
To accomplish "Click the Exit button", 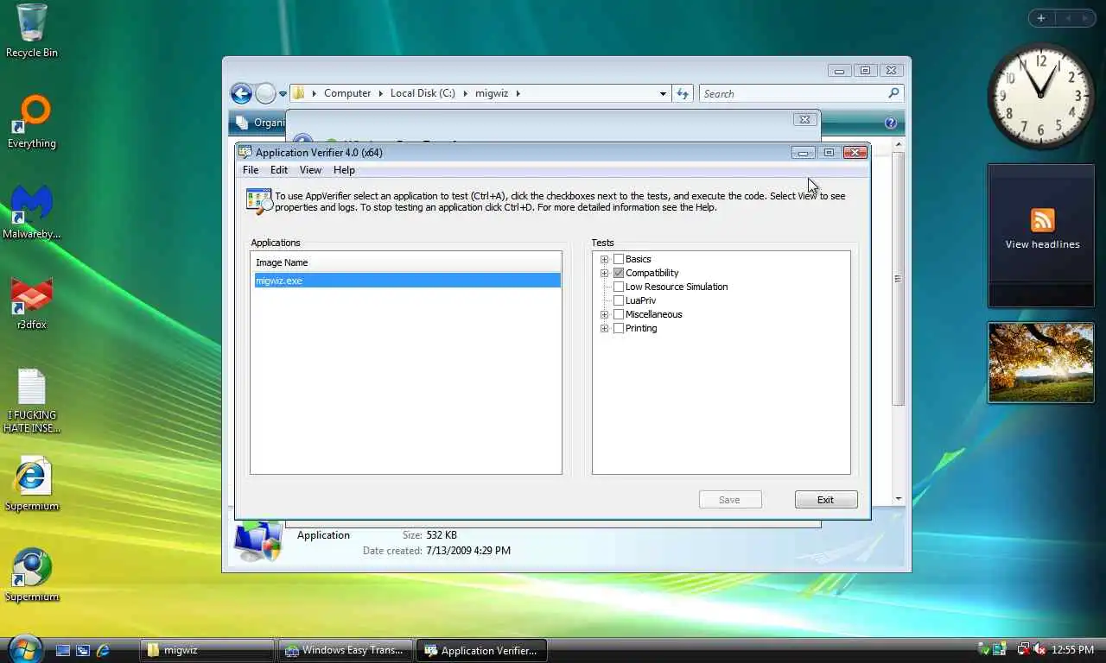I will pyautogui.click(x=826, y=500).
